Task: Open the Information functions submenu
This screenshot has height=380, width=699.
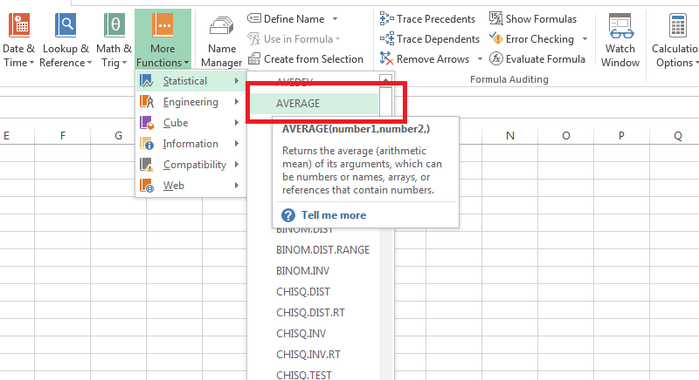Action: (x=190, y=144)
